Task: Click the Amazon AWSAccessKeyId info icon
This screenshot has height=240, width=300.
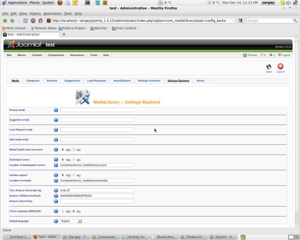Action: 56,196
